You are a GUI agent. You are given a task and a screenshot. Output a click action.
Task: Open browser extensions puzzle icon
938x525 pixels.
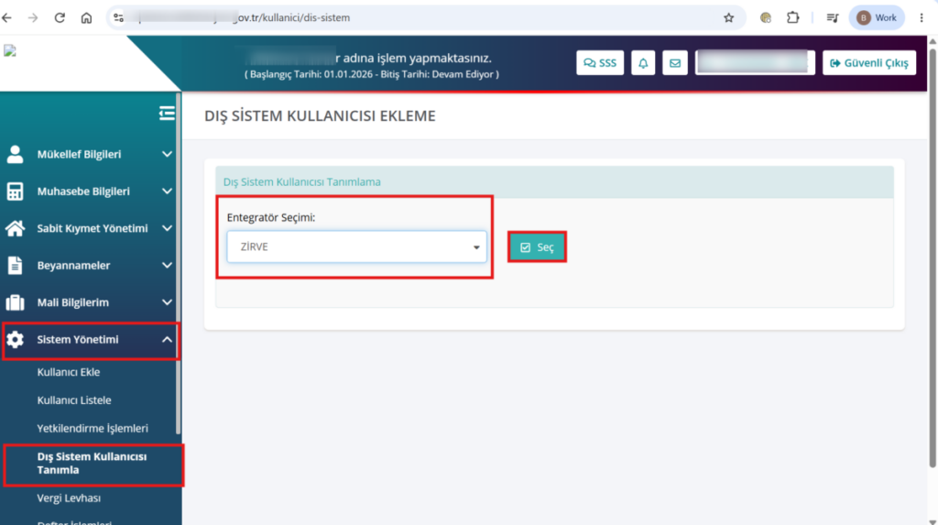pyautogui.click(x=792, y=18)
